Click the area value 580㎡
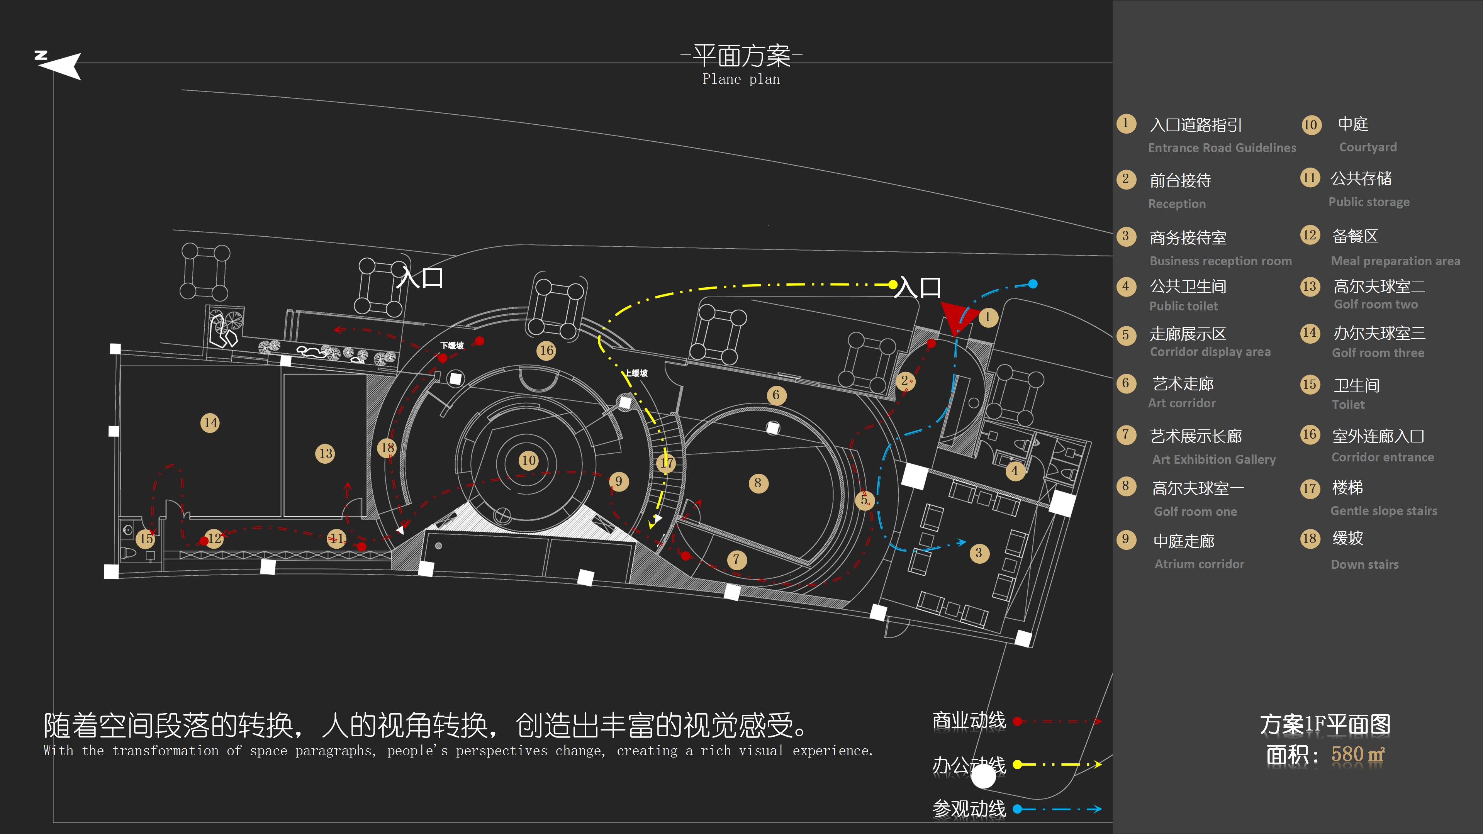The height and width of the screenshot is (834, 1483). 1357,754
